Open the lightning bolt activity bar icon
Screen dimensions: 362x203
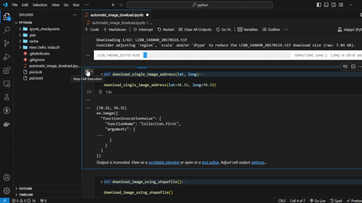(x=7, y=111)
